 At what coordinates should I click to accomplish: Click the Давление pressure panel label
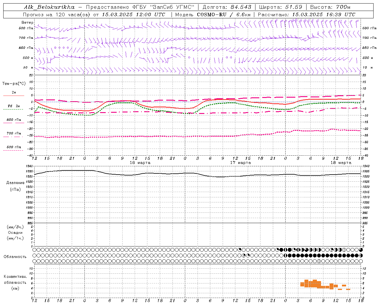pyautogui.click(x=15, y=183)
